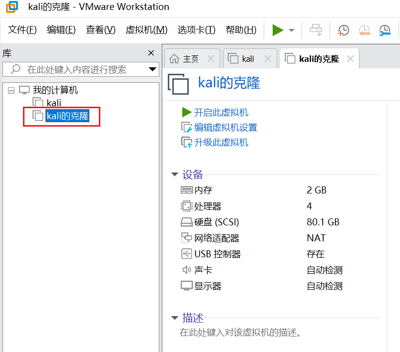The width and height of the screenshot is (400, 352).
Task: Select the 处理器 device row
Action: coord(280,206)
